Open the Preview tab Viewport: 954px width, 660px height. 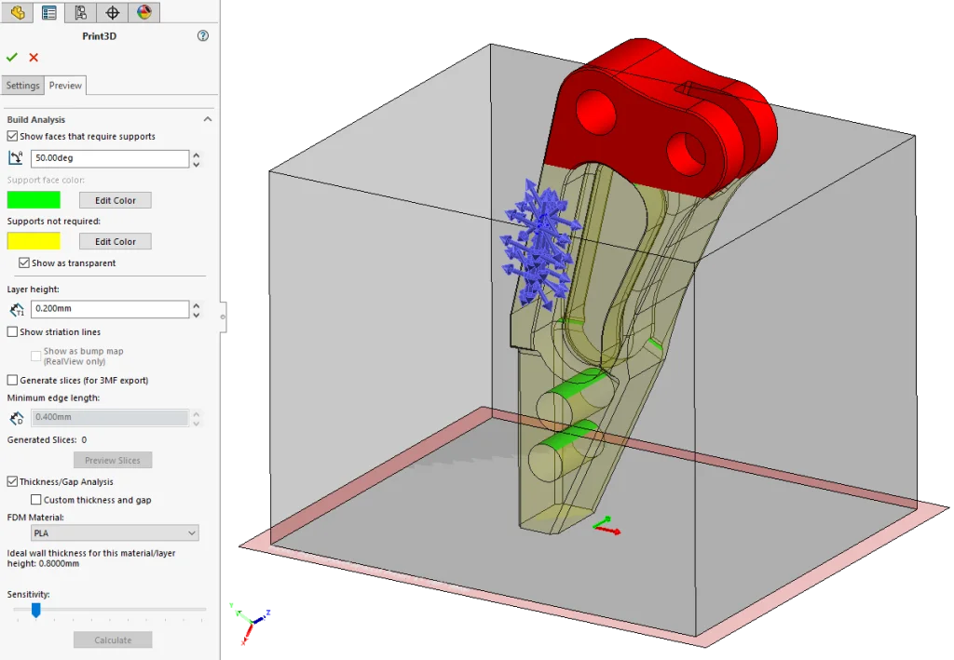tap(63, 85)
